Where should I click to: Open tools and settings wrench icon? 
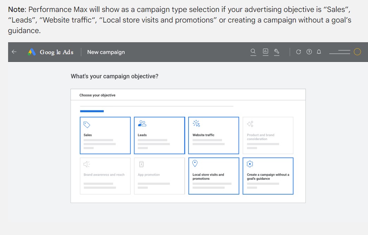[x=277, y=52]
